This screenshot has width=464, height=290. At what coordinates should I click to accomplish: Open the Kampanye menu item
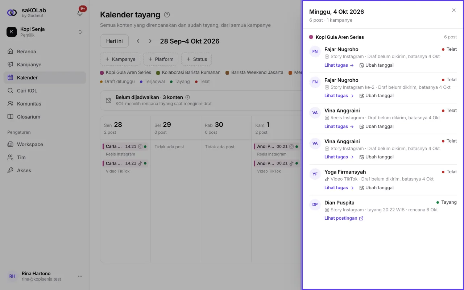point(45,65)
